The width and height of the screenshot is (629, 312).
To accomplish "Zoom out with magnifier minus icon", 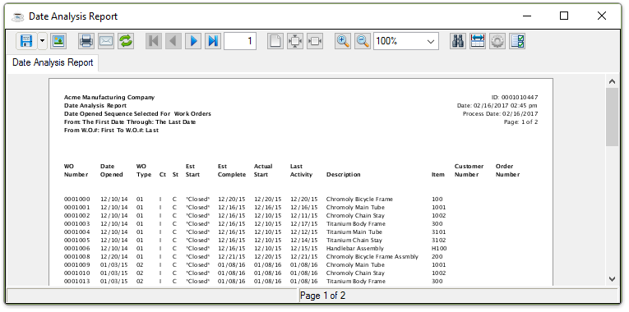I will coord(363,41).
